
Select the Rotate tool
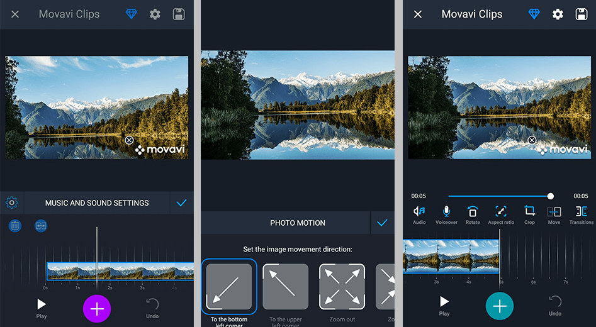click(x=473, y=214)
